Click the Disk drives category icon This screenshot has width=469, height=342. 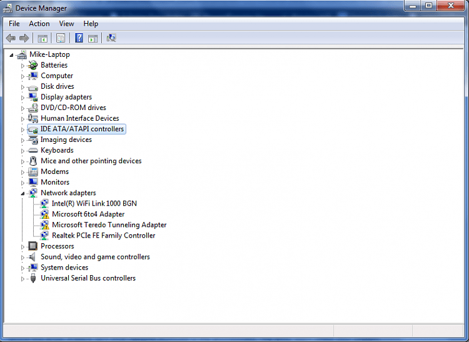click(33, 87)
